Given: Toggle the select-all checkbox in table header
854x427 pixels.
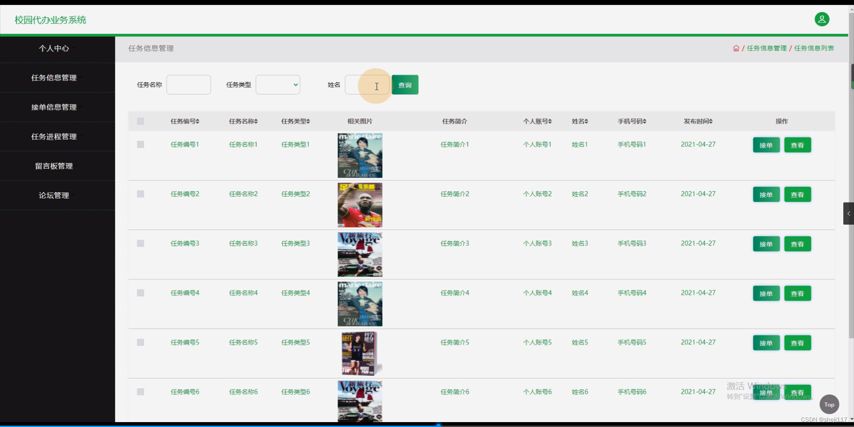Looking at the screenshot, I should (x=141, y=121).
